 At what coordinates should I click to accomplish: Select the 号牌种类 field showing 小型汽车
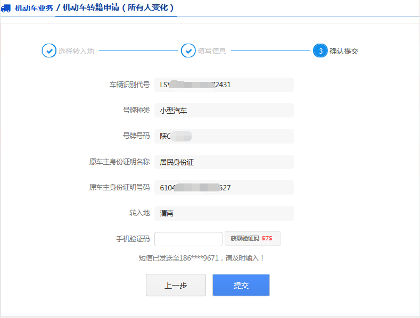(224, 111)
